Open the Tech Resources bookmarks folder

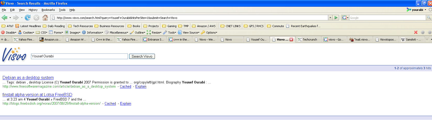click(80, 26)
